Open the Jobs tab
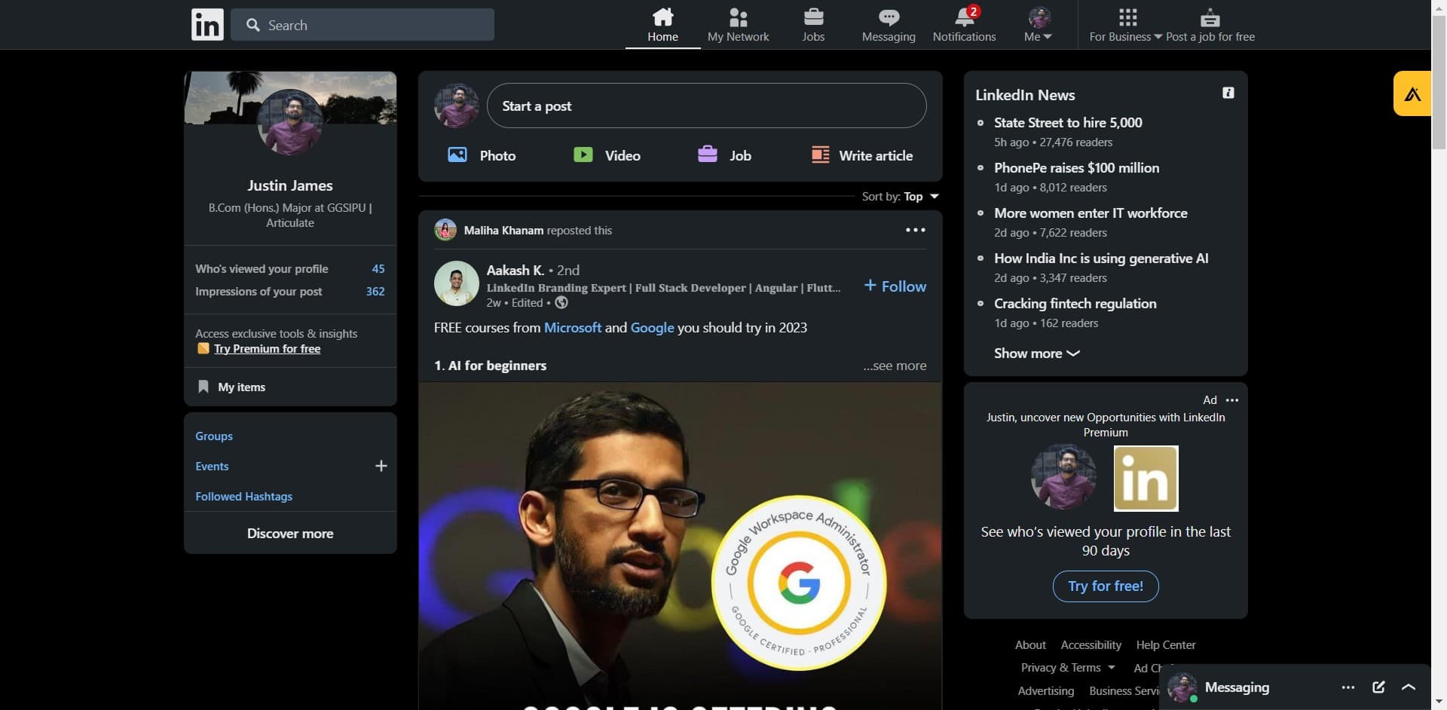This screenshot has height=710, width=1447. pos(813,25)
